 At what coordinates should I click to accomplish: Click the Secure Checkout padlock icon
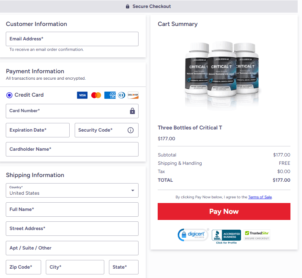(127, 6)
